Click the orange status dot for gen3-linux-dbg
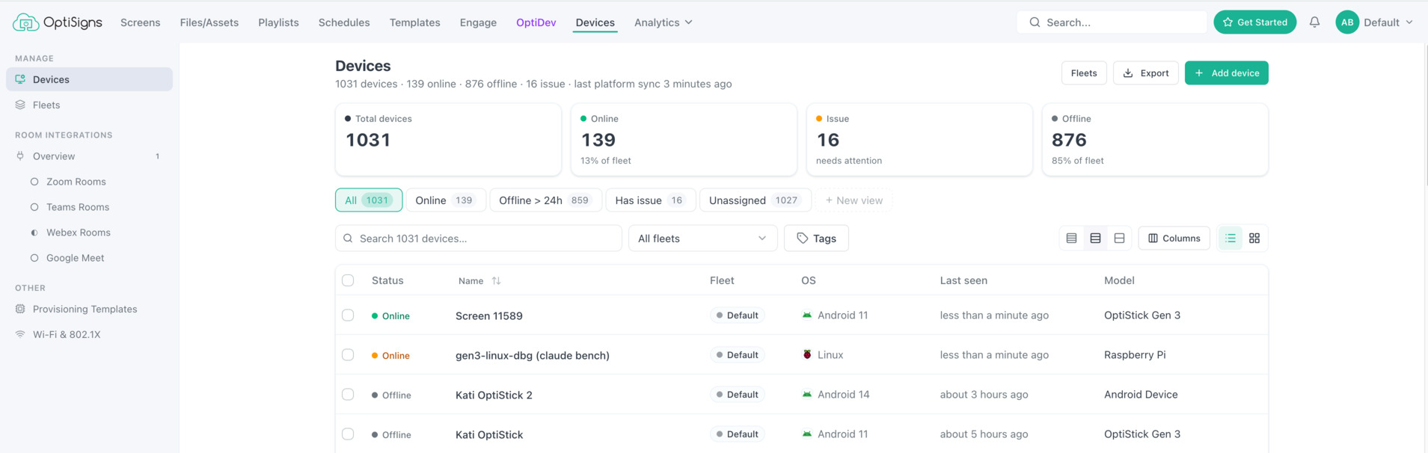This screenshot has width=1428, height=453. tap(375, 356)
